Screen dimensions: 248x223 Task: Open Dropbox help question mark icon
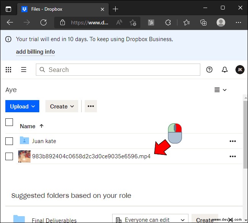[x=209, y=70]
